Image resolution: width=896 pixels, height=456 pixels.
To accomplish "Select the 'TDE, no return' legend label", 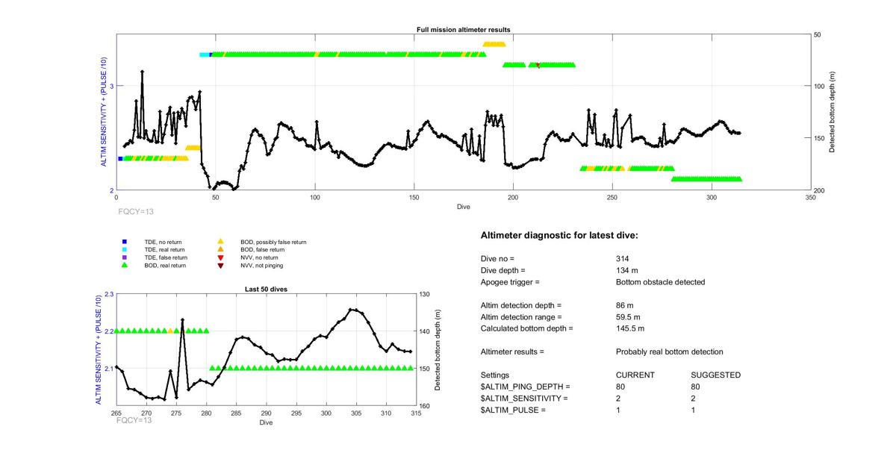I will pyautogui.click(x=163, y=242).
